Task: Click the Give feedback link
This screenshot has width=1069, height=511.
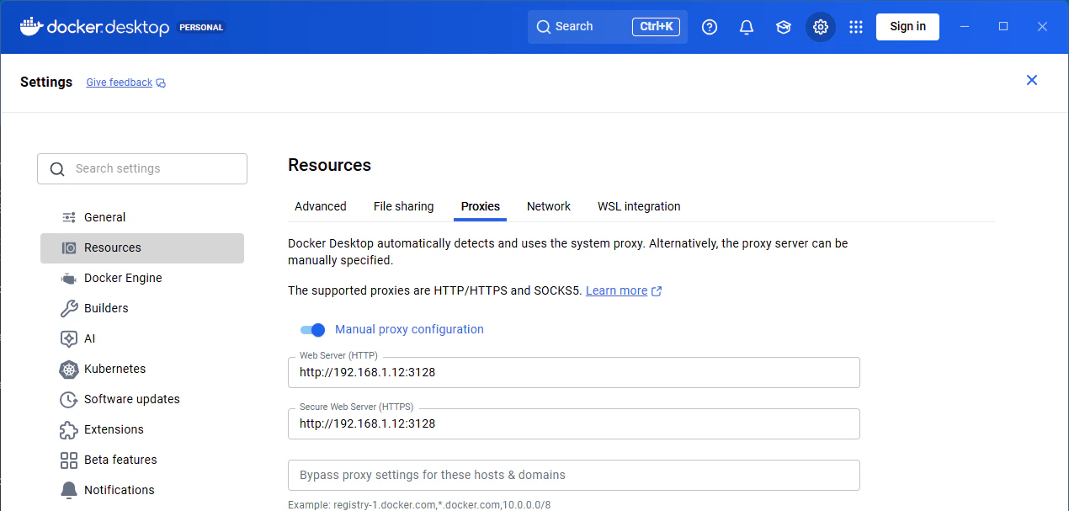Action: pos(119,83)
